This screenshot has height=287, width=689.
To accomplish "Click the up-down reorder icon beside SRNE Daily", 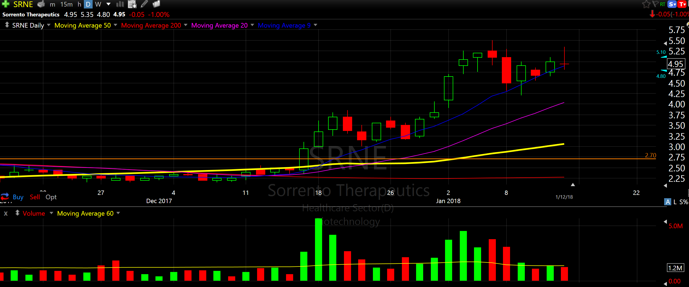I will tap(7, 25).
